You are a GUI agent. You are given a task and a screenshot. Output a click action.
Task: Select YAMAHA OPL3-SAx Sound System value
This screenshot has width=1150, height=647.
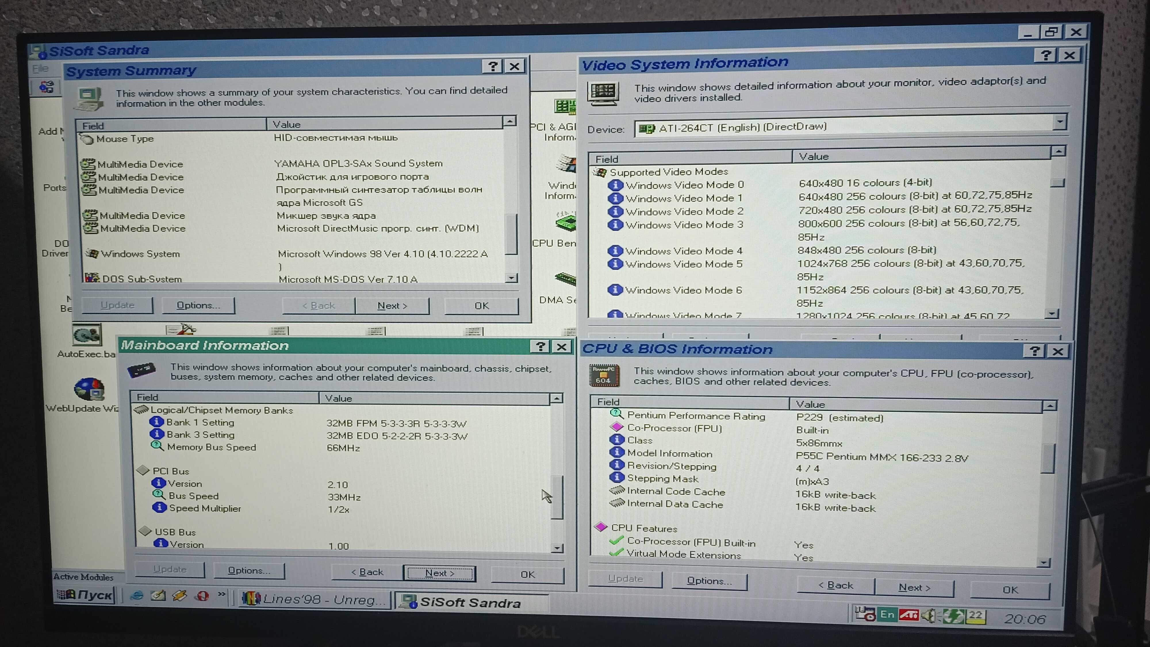click(x=359, y=163)
